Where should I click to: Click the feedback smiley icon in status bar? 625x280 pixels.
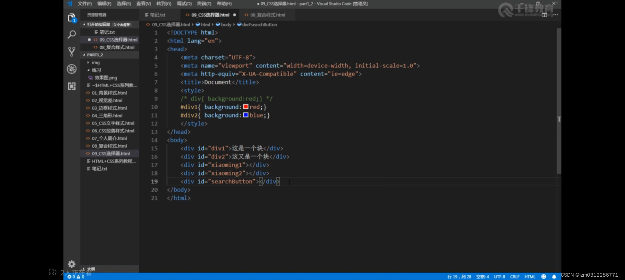coord(543,277)
